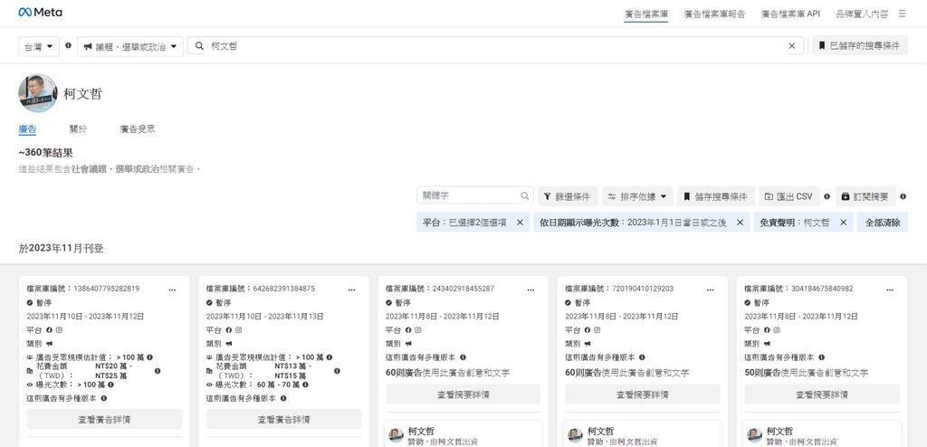The image size is (927, 447).
Task: Click audience size info icon in ad 1386407795282819
Action: tap(149, 357)
